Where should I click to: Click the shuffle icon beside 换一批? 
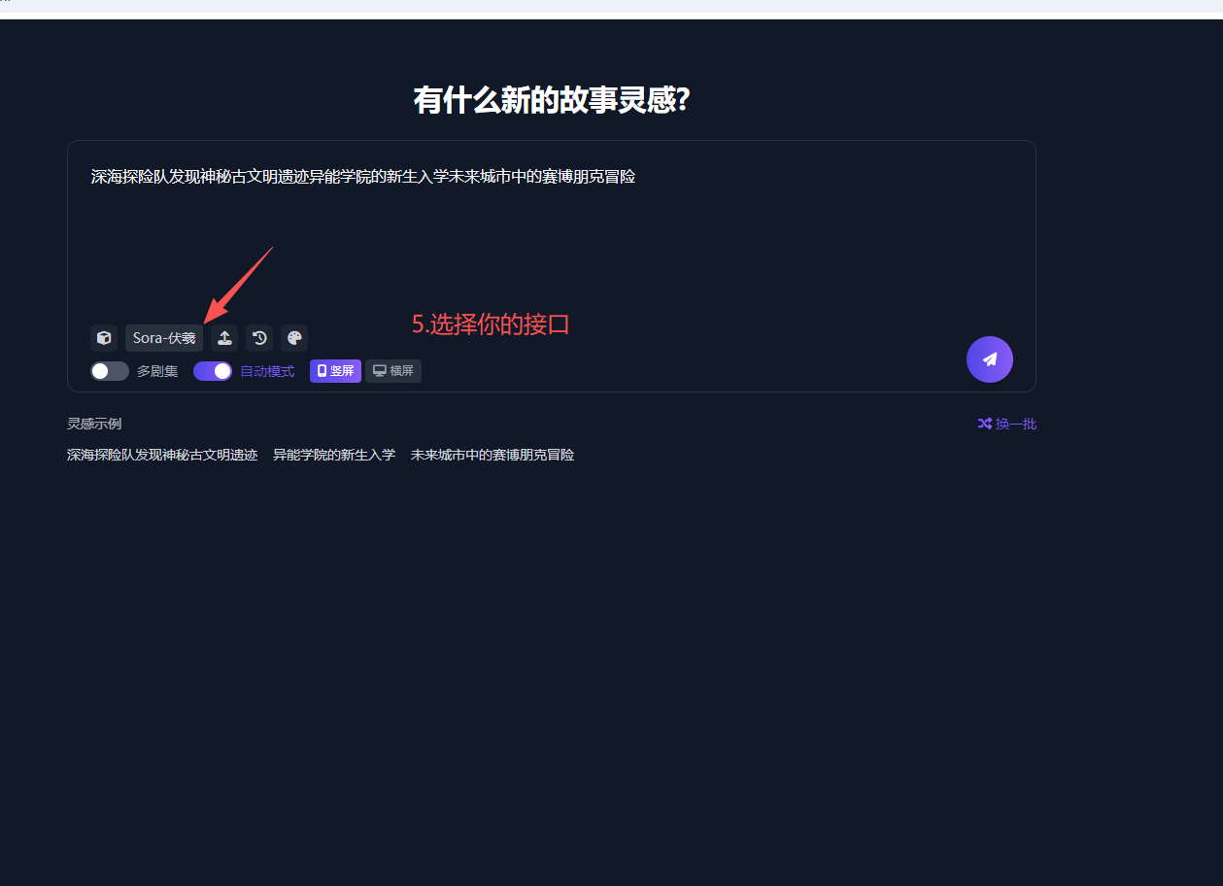point(984,423)
